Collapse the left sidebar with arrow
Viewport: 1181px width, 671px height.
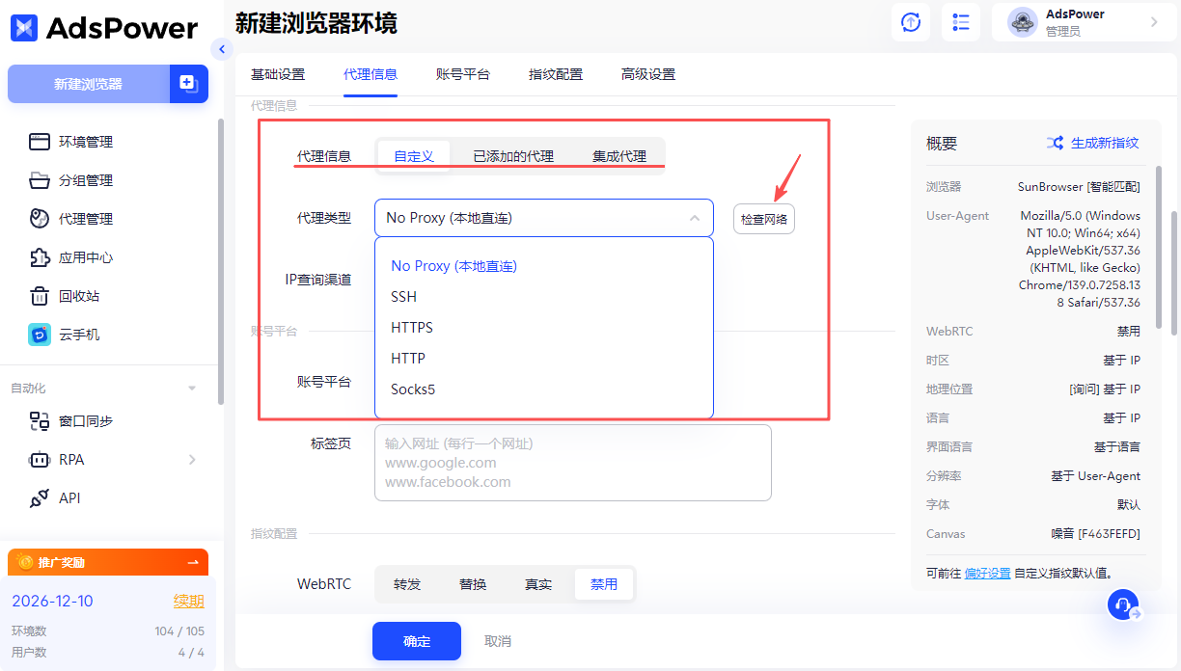click(222, 49)
